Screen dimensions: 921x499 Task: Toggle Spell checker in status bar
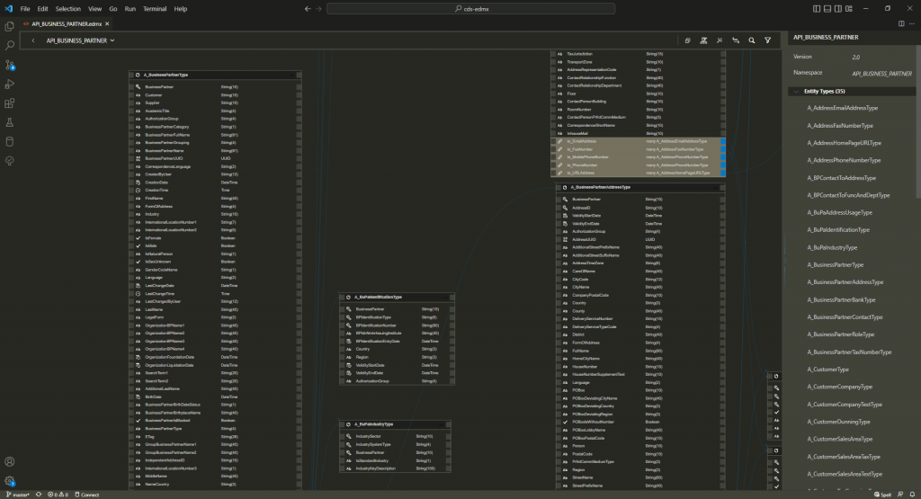pos(883,495)
